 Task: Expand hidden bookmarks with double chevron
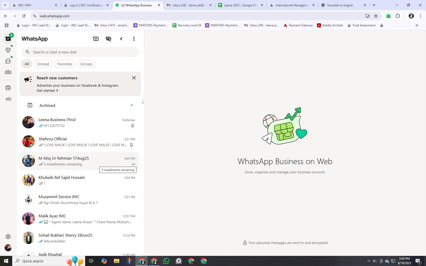417,25
